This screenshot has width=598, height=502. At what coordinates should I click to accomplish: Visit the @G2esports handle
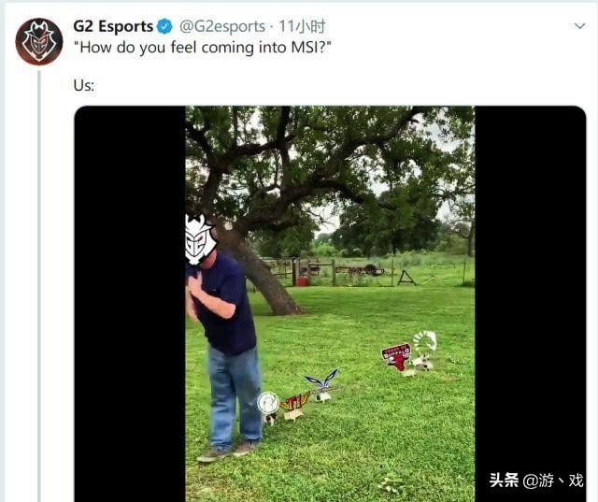click(x=222, y=26)
